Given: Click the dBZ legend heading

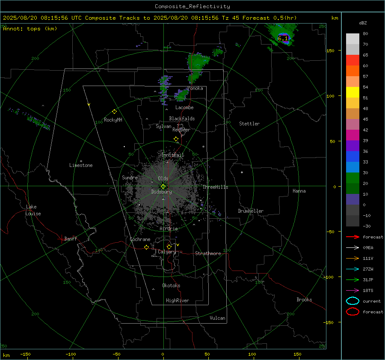Looking at the screenshot, I should tap(363, 23).
